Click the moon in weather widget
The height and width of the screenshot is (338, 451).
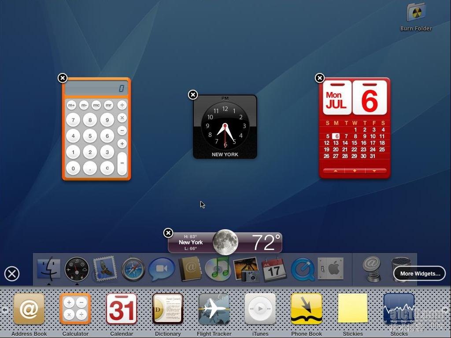225,242
